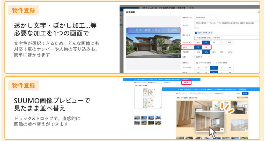Click the トリミングを設定 crop button

pos(204,63)
